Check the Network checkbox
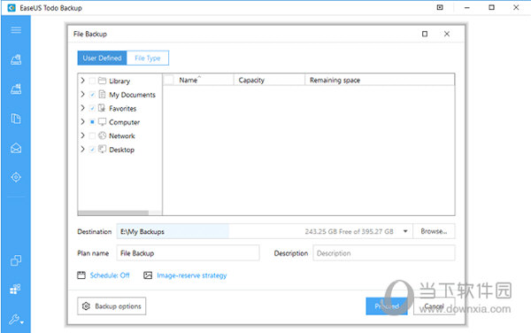 [x=92, y=136]
